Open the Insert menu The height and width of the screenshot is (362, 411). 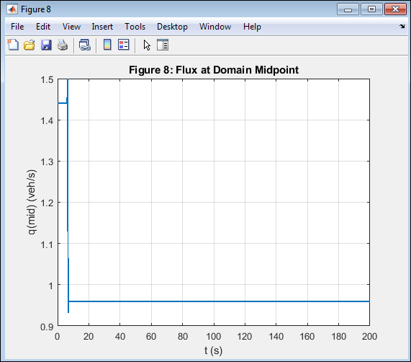tap(102, 27)
